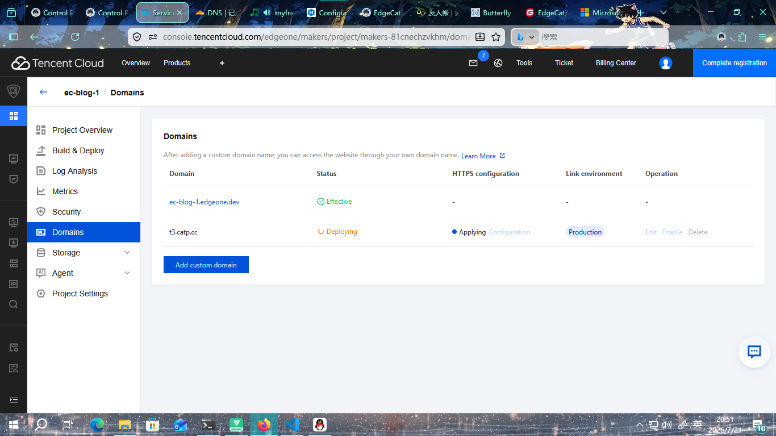776x436 pixels.
Task: Reload the page with refresh icon
Action: click(74, 37)
